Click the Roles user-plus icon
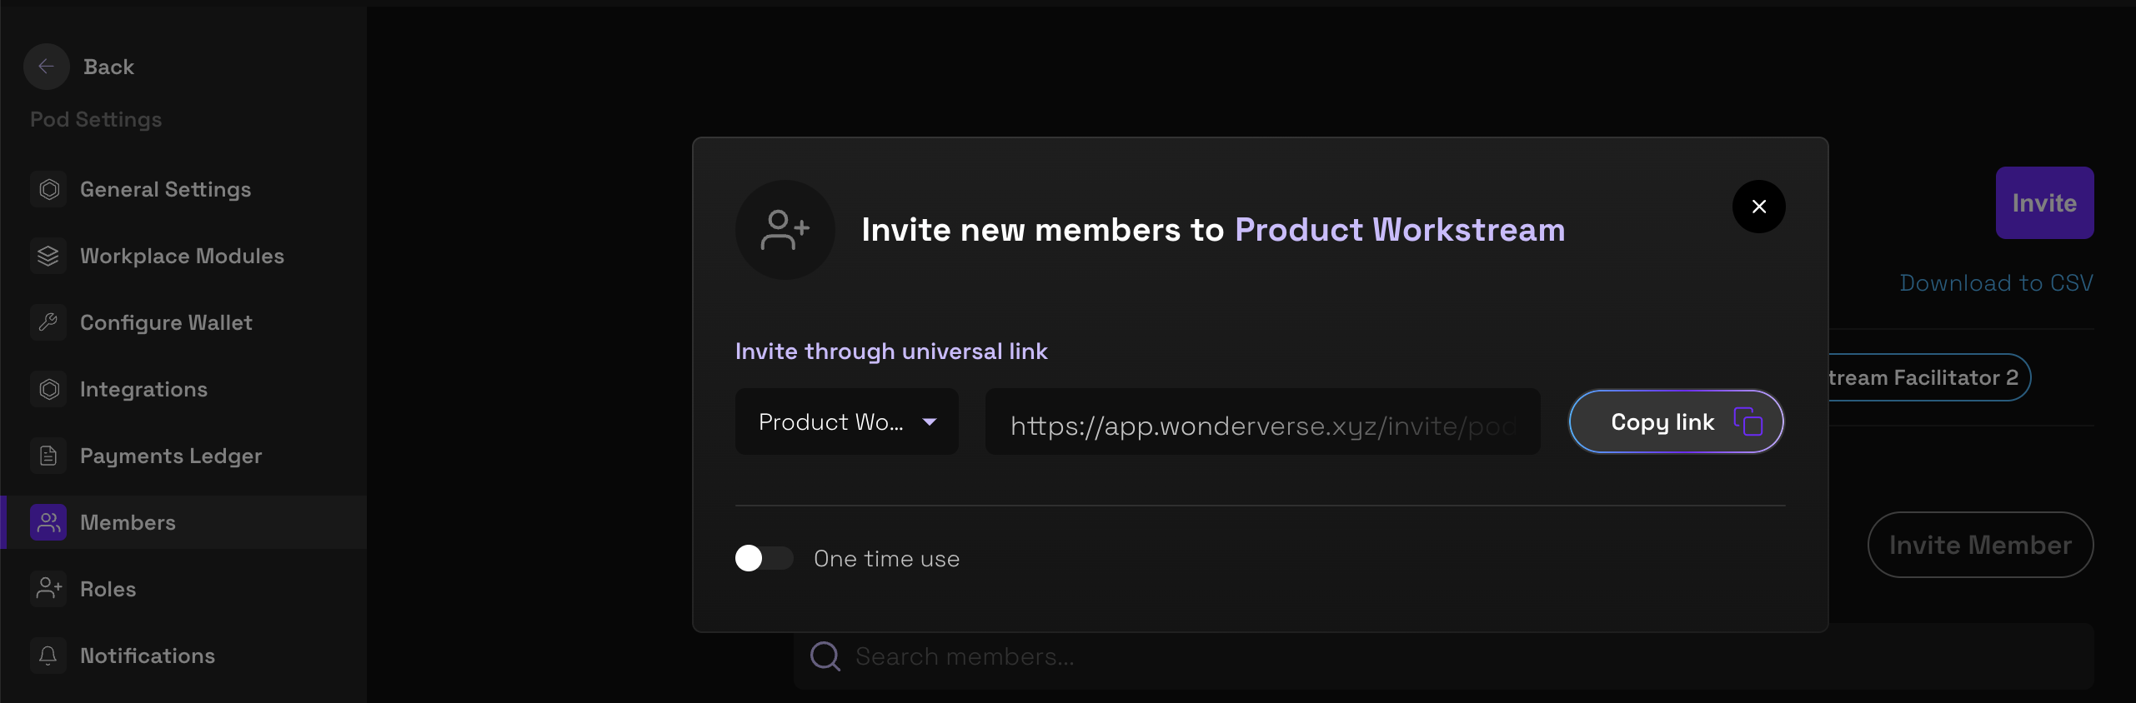This screenshot has height=703, width=2136. (49, 589)
